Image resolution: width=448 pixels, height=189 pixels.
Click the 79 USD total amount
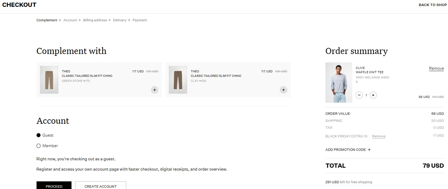(x=433, y=166)
